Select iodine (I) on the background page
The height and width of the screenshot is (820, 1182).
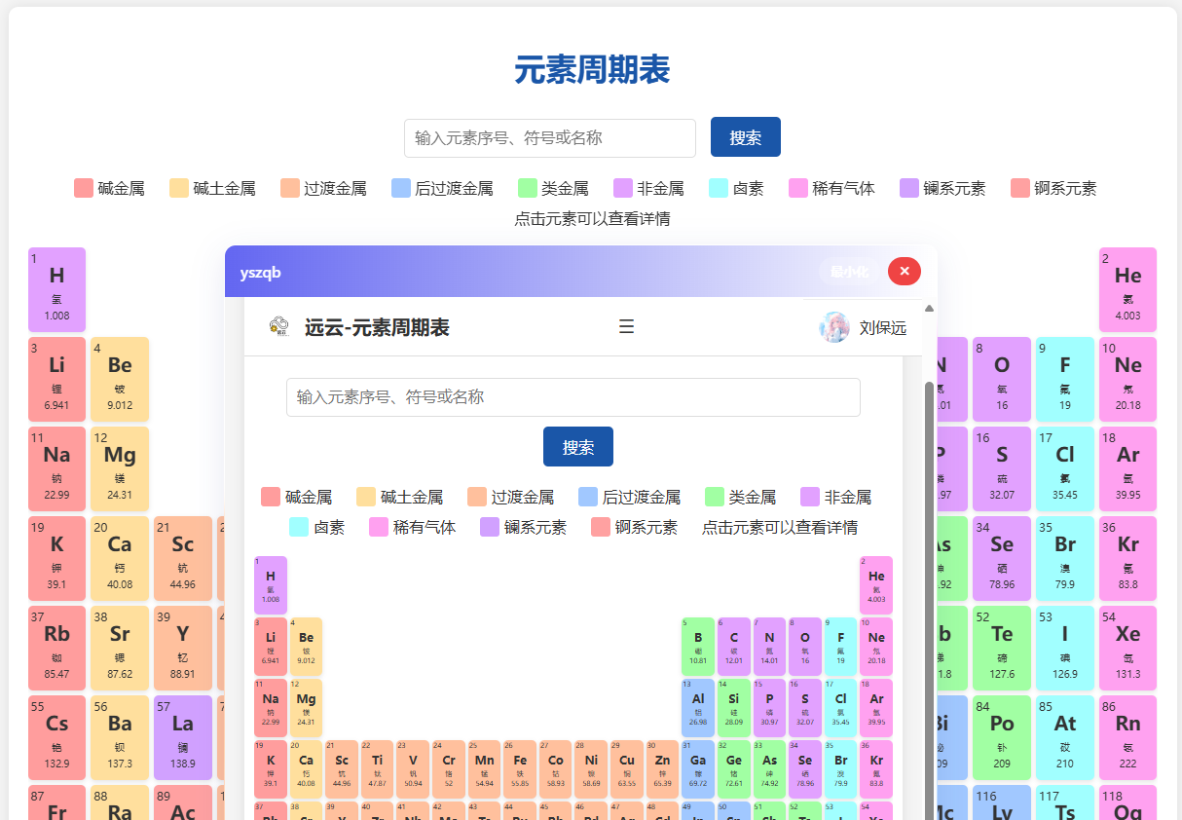[1065, 648]
